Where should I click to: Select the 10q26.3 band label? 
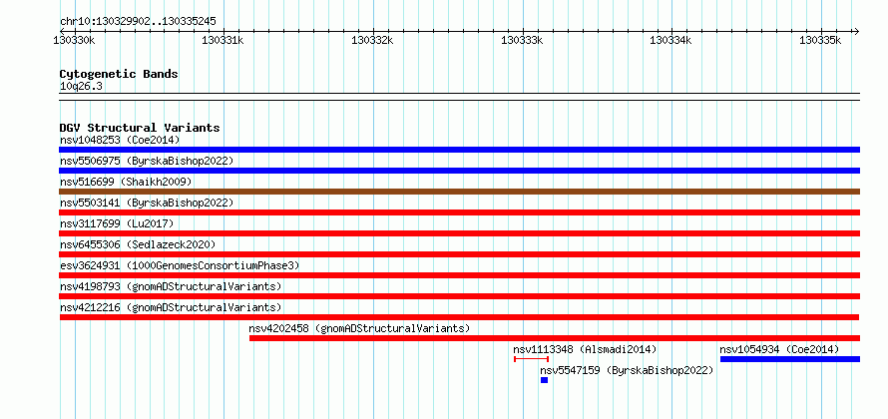(81, 87)
